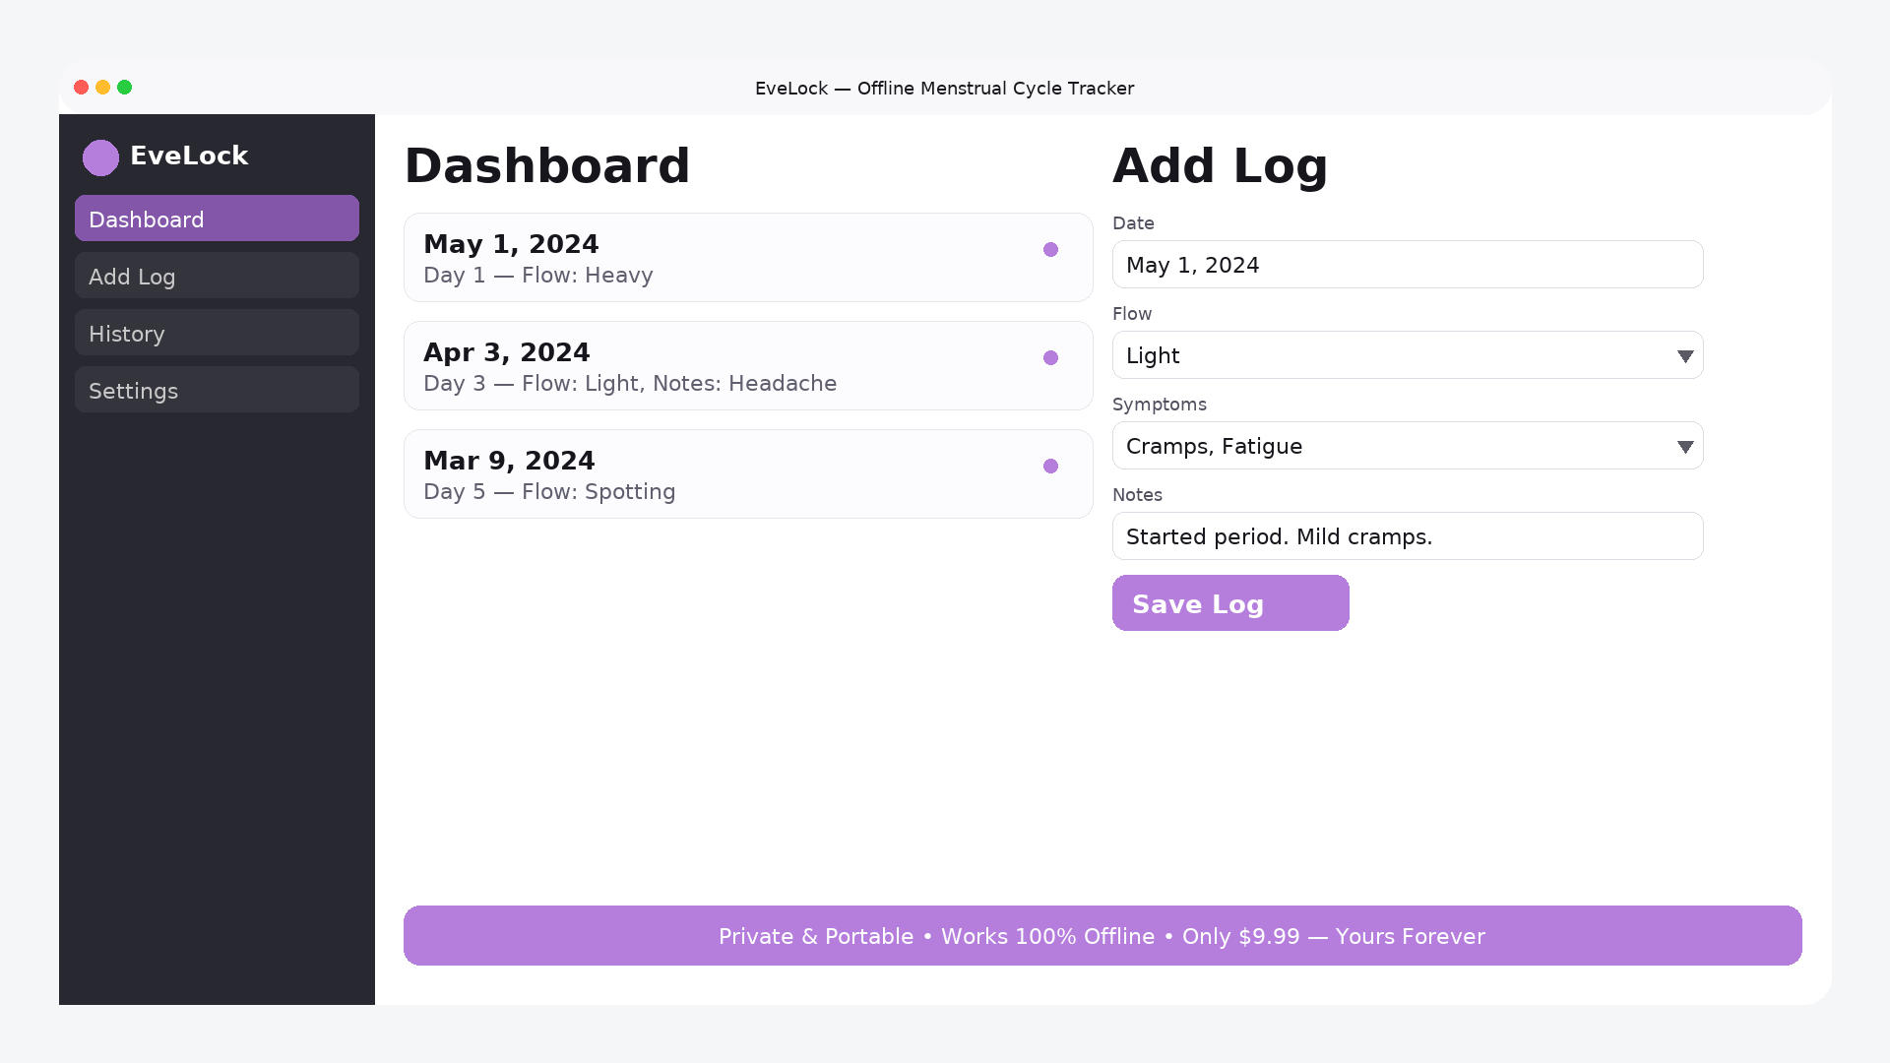The image size is (1890, 1063).
Task: Click the $9.99 Yours Forever banner
Action: click(1102, 936)
